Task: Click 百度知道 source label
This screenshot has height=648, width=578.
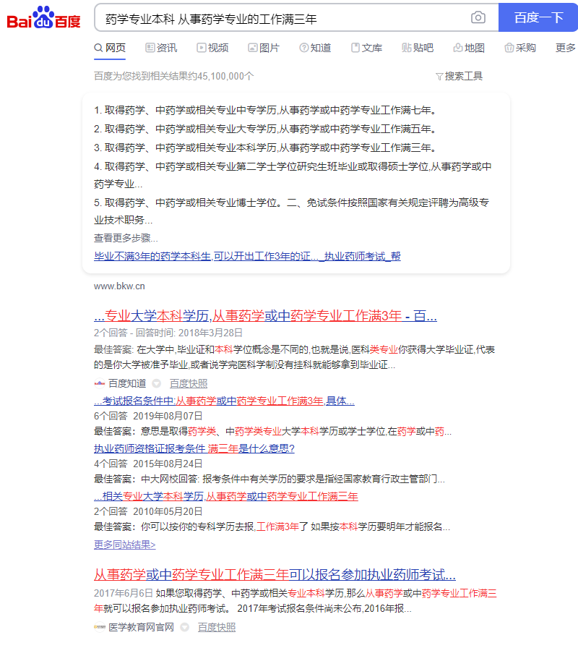Action: pyautogui.click(x=127, y=383)
